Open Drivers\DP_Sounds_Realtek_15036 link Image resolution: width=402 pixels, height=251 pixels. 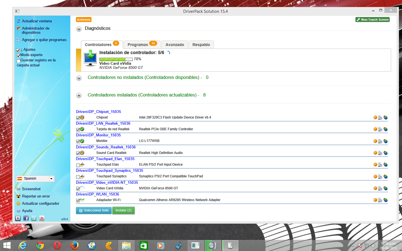coord(106,147)
